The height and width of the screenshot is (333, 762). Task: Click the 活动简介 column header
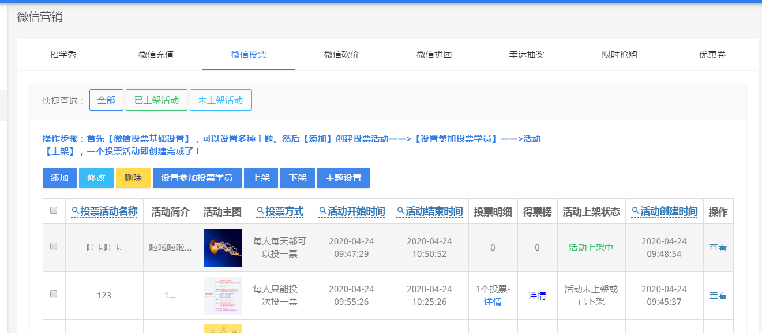tap(171, 212)
